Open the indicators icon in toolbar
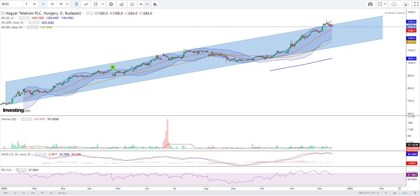 (121, 4)
